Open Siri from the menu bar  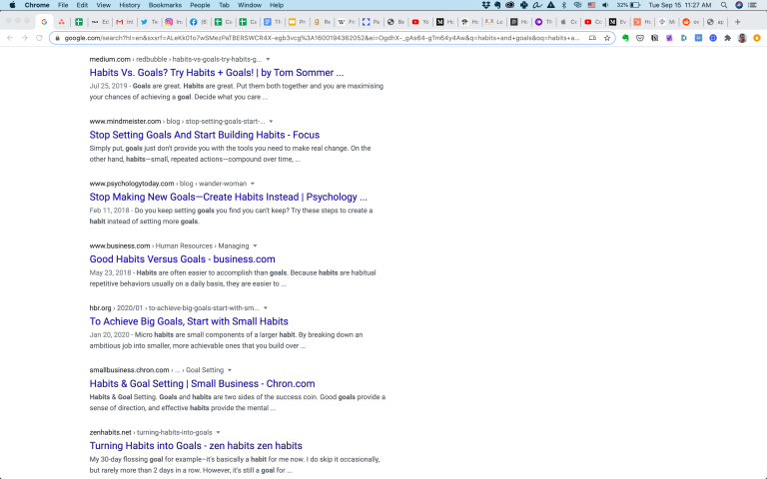pyautogui.click(x=739, y=5)
